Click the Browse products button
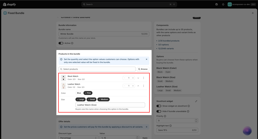The height and width of the screenshot is (139, 258). (x=143, y=69)
